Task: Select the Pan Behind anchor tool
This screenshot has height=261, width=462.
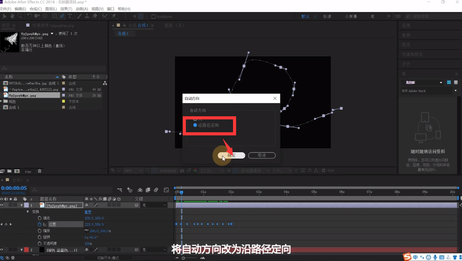Action: tap(45, 16)
